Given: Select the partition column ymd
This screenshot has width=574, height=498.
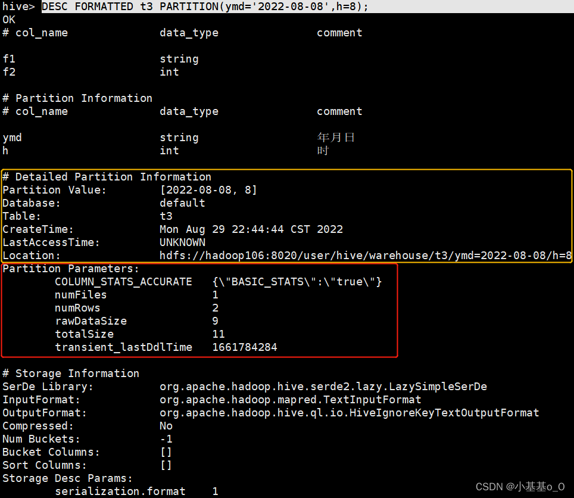Looking at the screenshot, I should [x=12, y=137].
